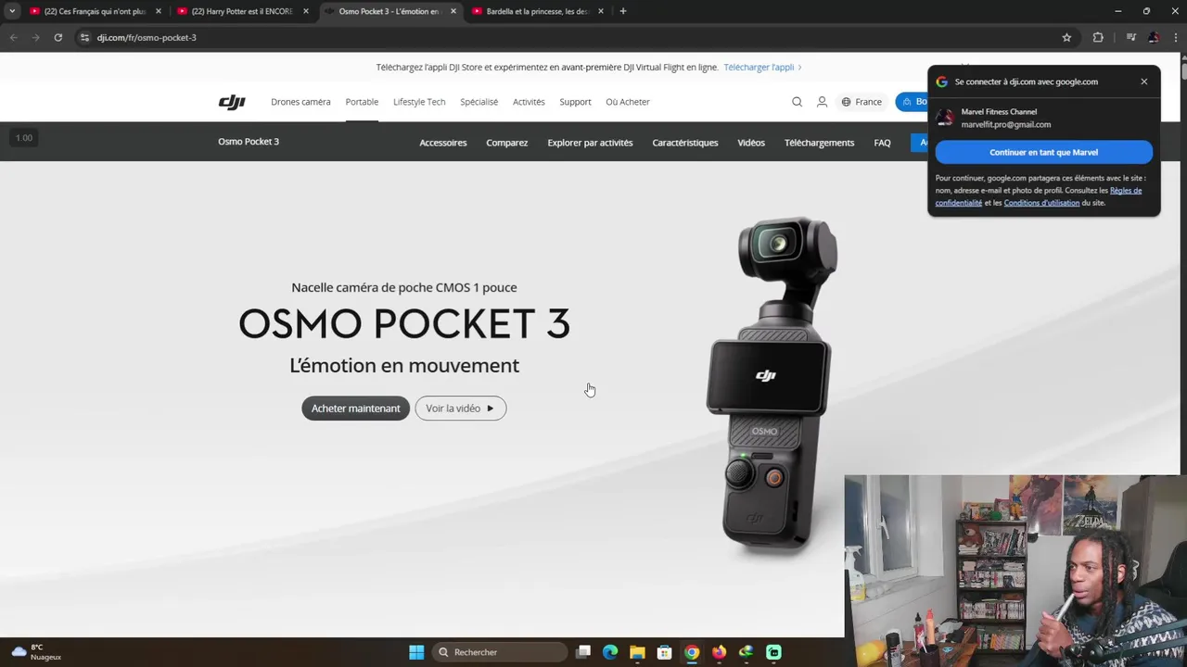Open the green Streamlabs taskbar icon

pos(773,652)
